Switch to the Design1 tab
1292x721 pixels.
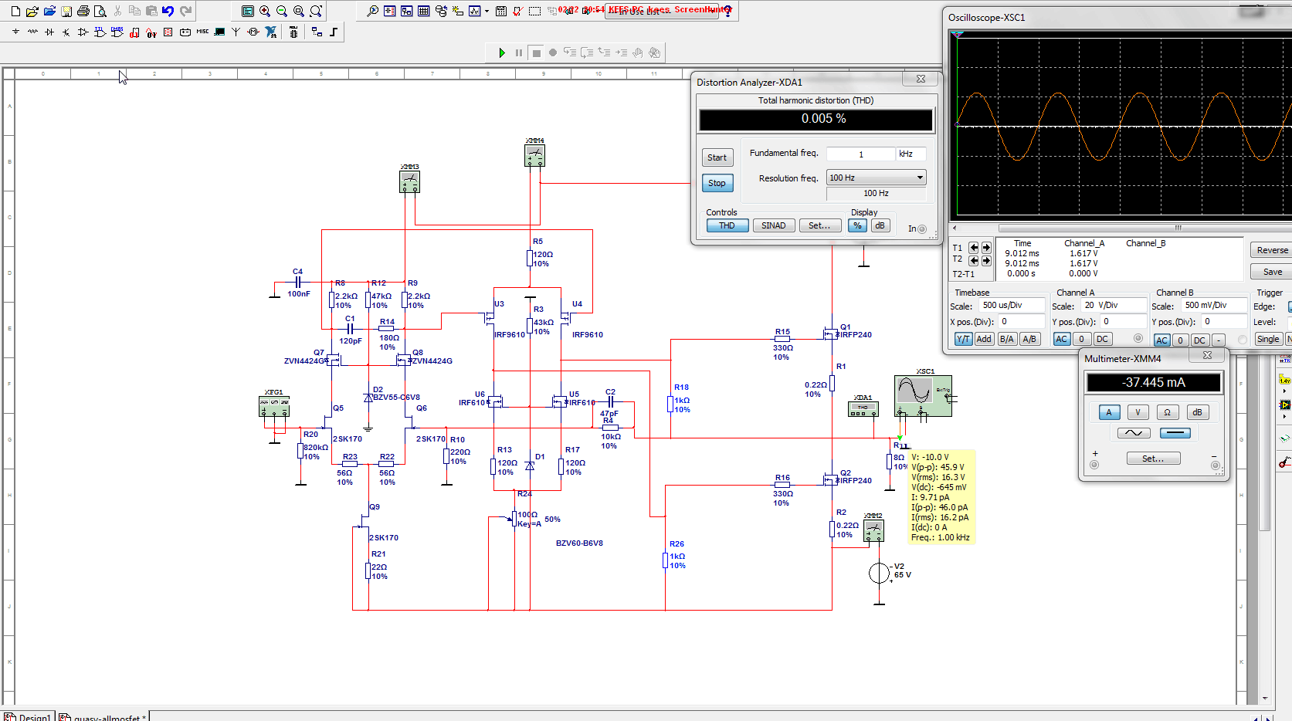tap(29, 716)
